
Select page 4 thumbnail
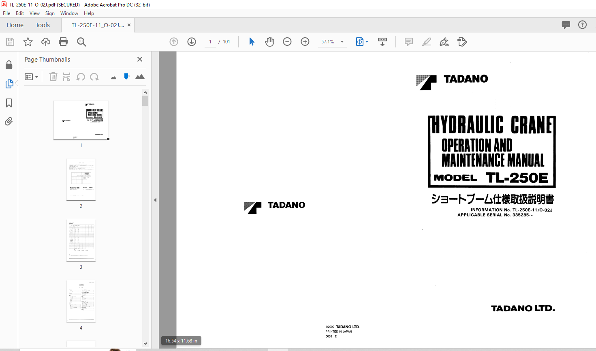[81, 301]
